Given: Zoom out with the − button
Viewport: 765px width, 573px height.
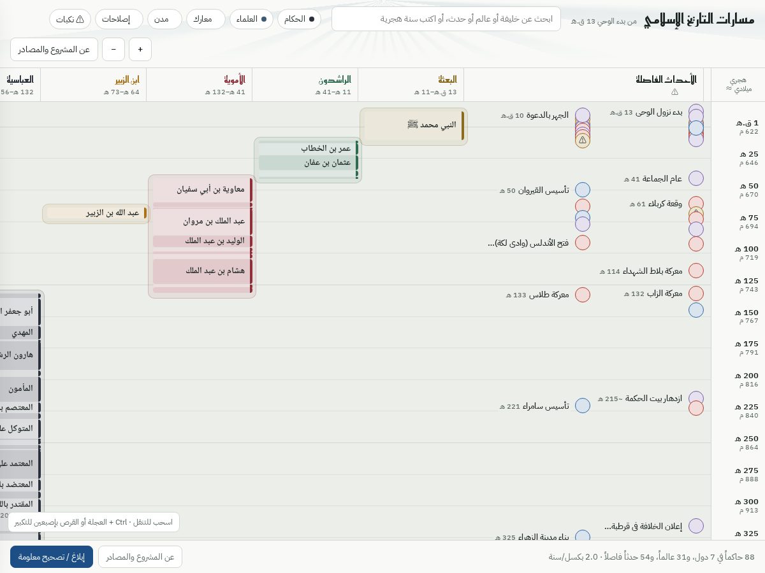Looking at the screenshot, I should point(113,50).
